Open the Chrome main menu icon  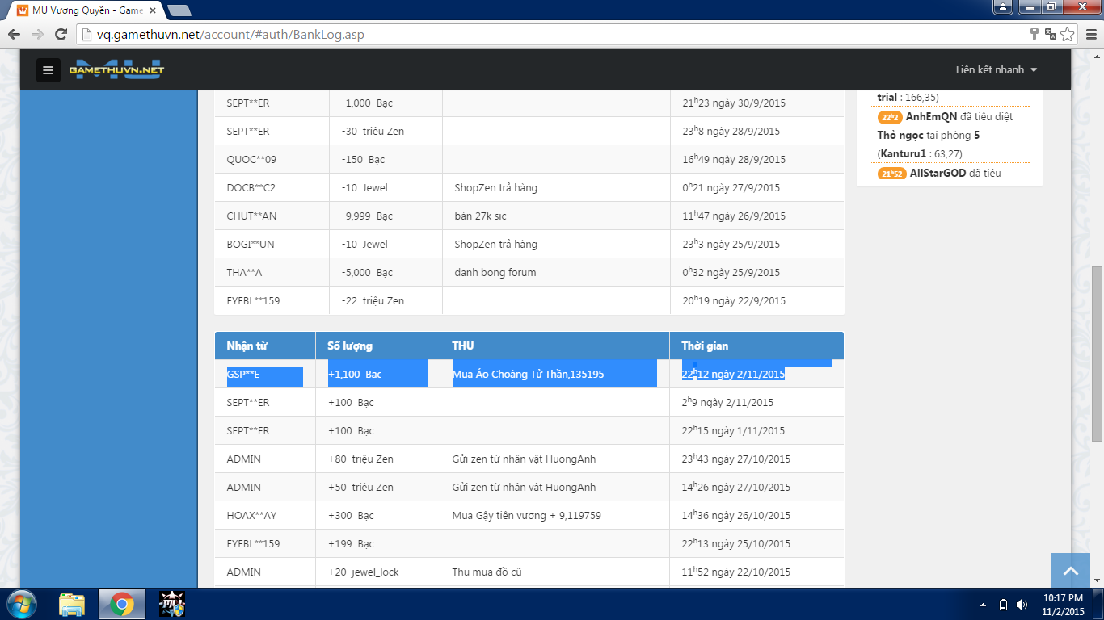1089,34
